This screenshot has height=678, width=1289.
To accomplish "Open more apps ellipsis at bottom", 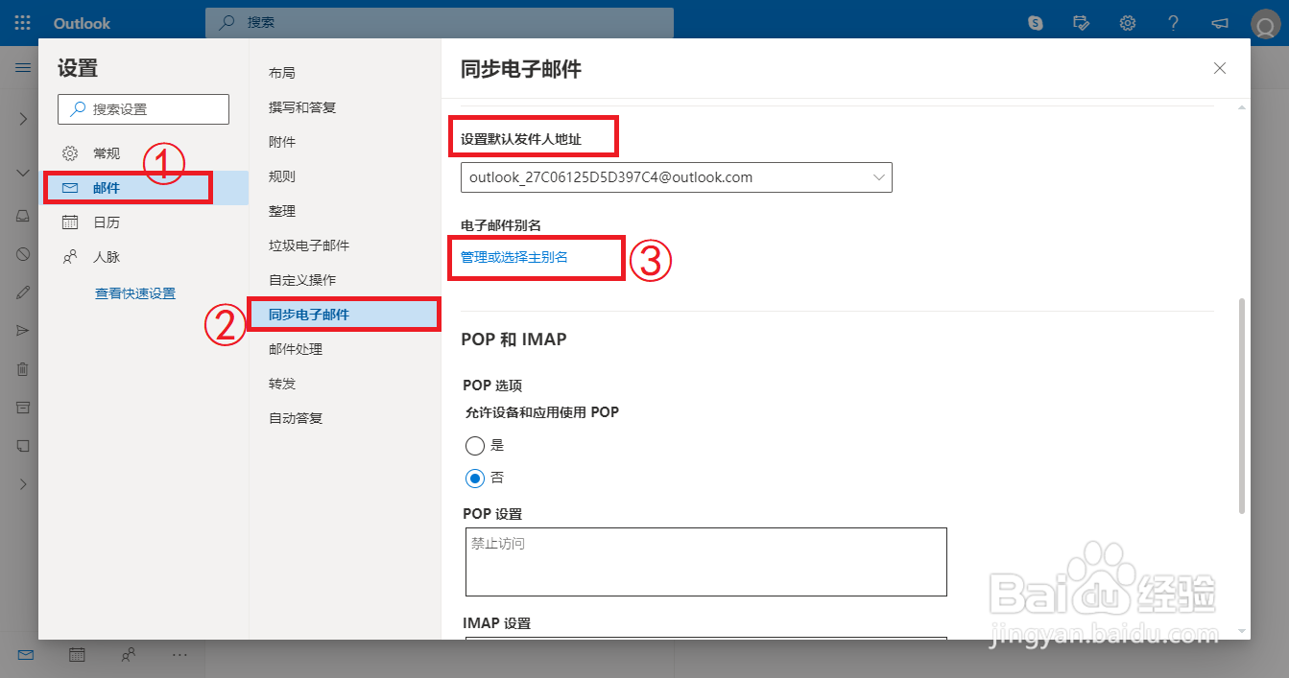I will click(x=179, y=655).
